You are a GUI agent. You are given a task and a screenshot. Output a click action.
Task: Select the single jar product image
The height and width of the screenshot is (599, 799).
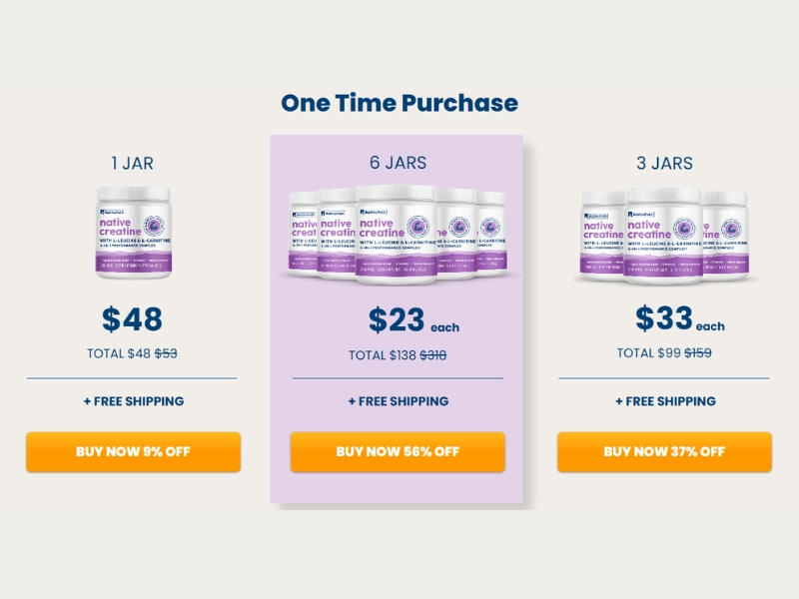[x=133, y=232]
